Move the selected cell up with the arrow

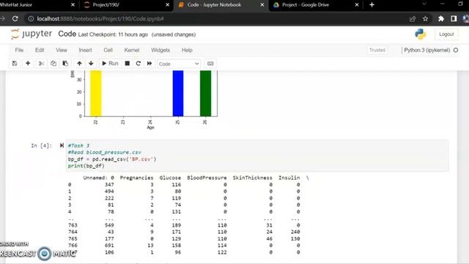point(79,64)
